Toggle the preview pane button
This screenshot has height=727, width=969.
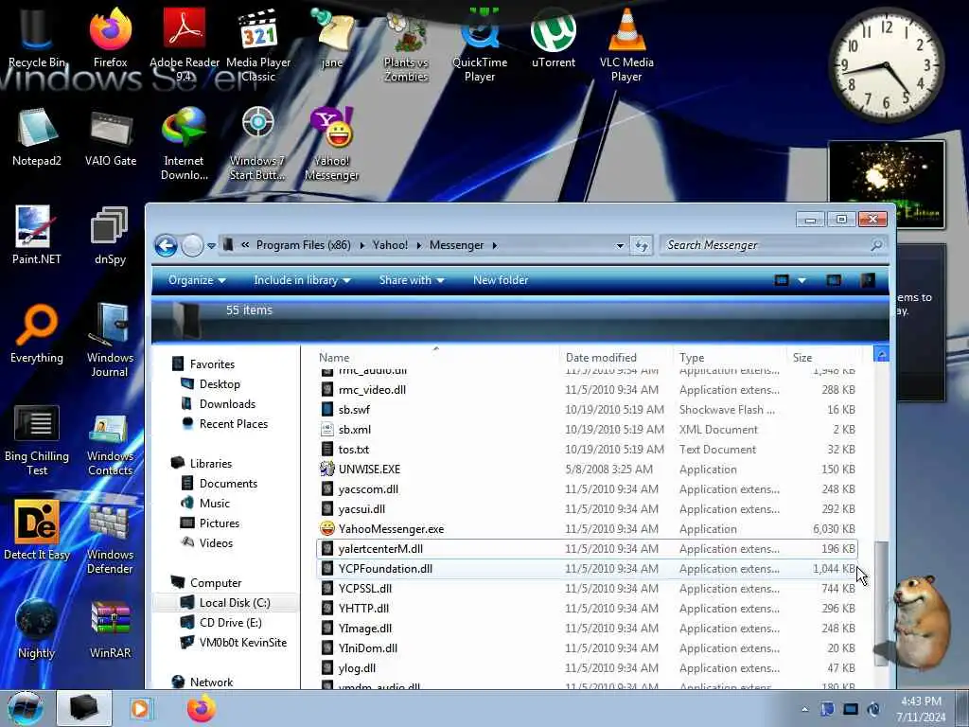coord(834,280)
